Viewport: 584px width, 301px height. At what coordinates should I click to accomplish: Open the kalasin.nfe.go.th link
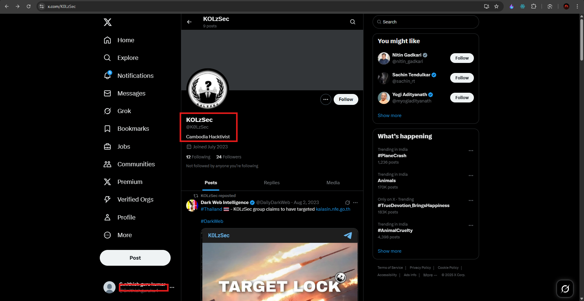tap(333, 209)
